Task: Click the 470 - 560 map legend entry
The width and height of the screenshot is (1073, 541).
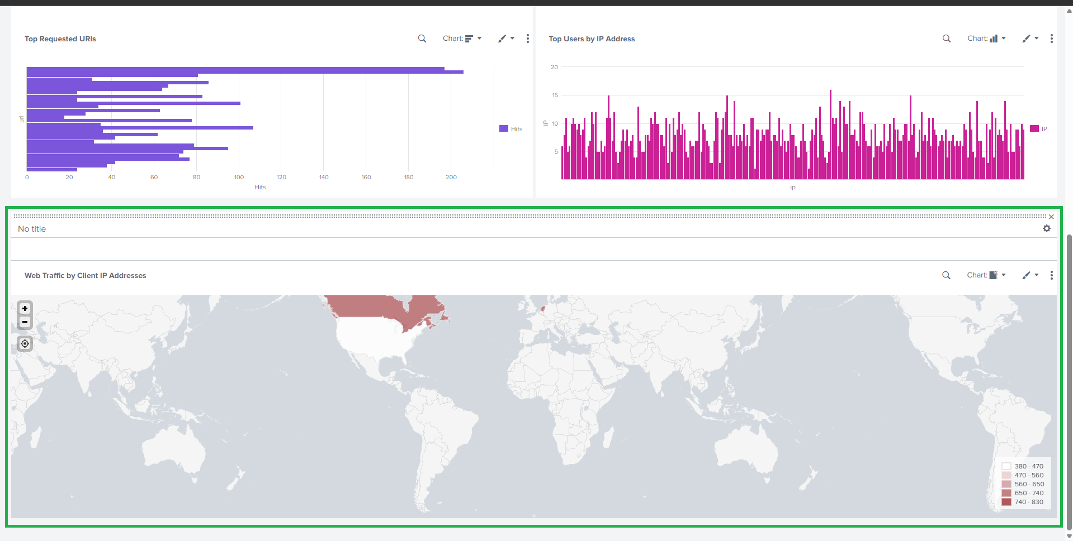Action: [1023, 475]
